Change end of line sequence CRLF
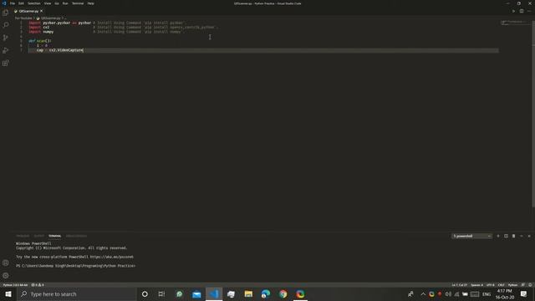The width and height of the screenshot is (535, 301). pos(501,284)
